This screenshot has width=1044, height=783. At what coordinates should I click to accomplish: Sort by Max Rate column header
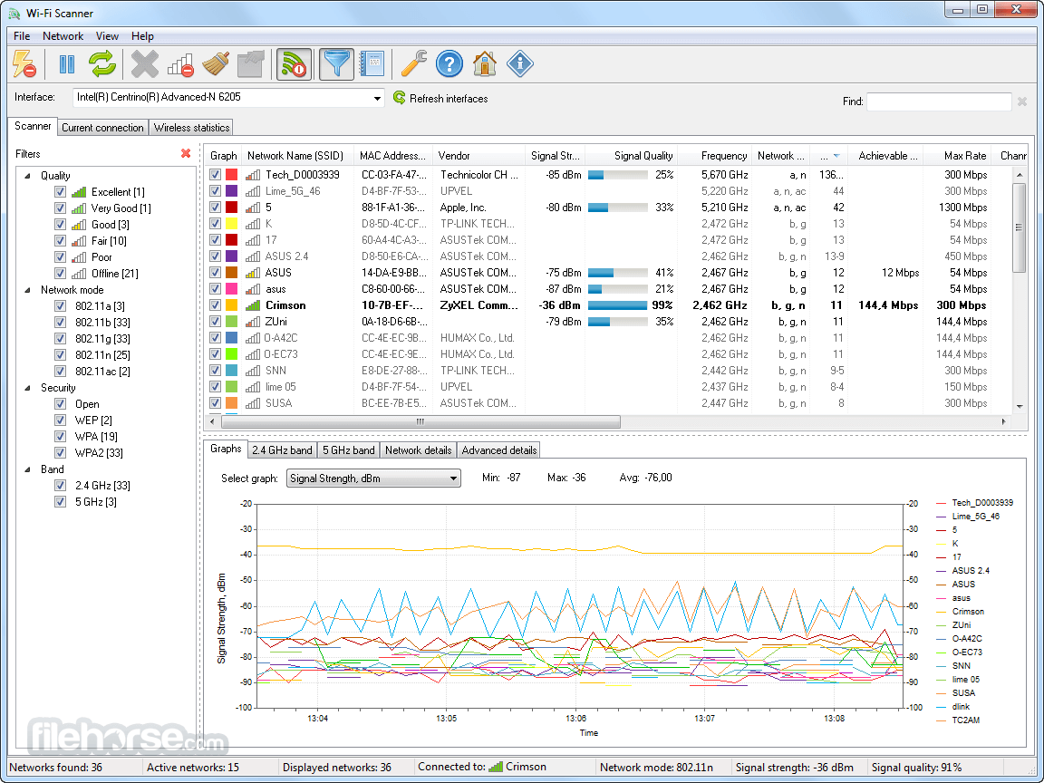click(x=957, y=156)
